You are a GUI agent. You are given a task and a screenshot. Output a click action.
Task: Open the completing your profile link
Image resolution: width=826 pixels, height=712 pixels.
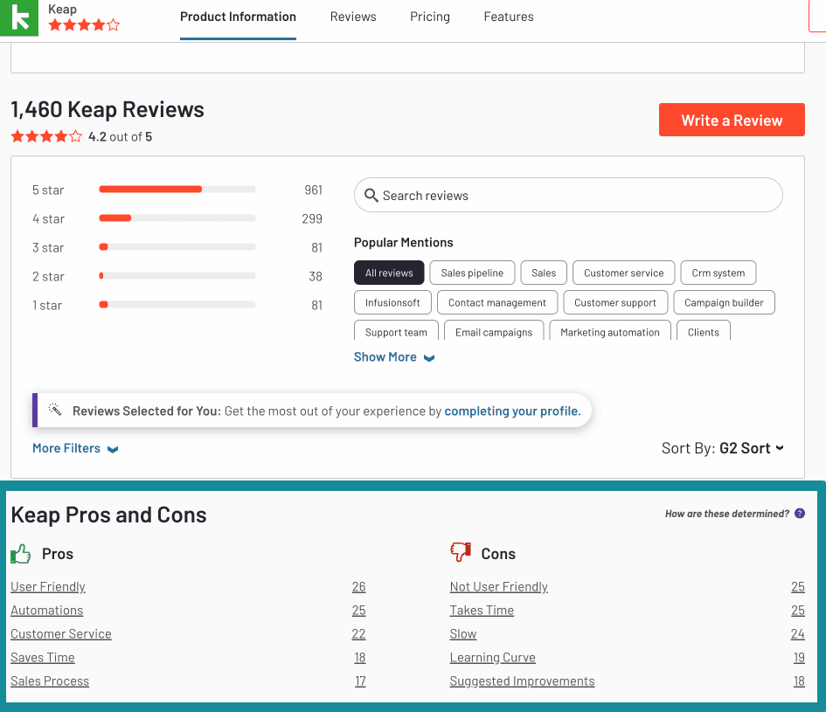(x=512, y=411)
